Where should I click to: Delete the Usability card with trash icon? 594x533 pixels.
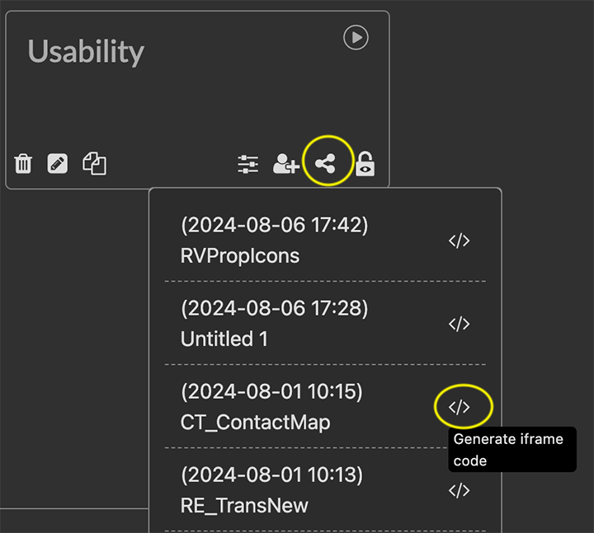click(x=23, y=164)
